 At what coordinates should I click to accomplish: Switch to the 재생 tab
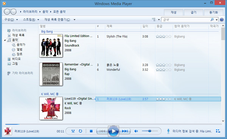coord(173,12)
